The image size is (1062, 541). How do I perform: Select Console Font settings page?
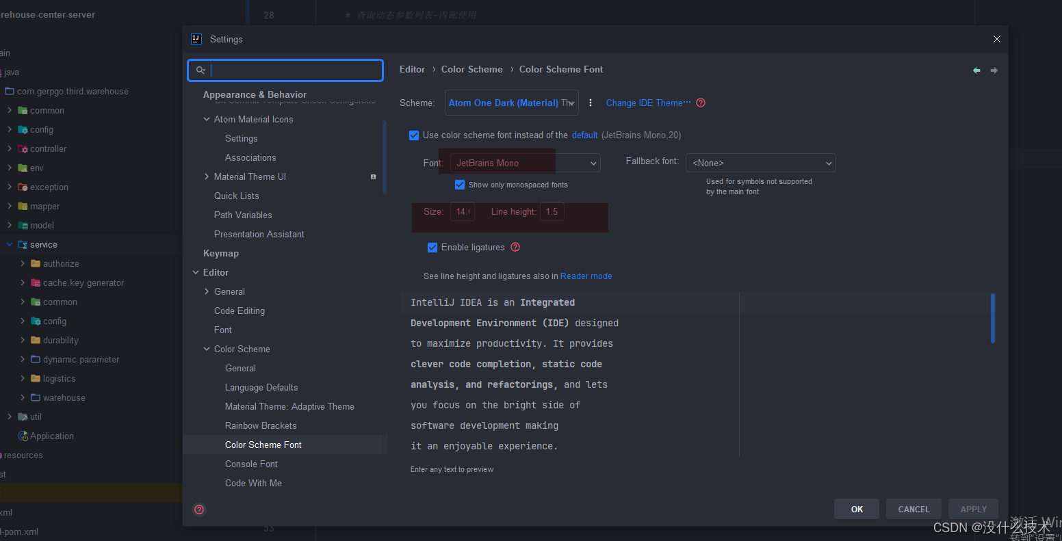point(251,464)
